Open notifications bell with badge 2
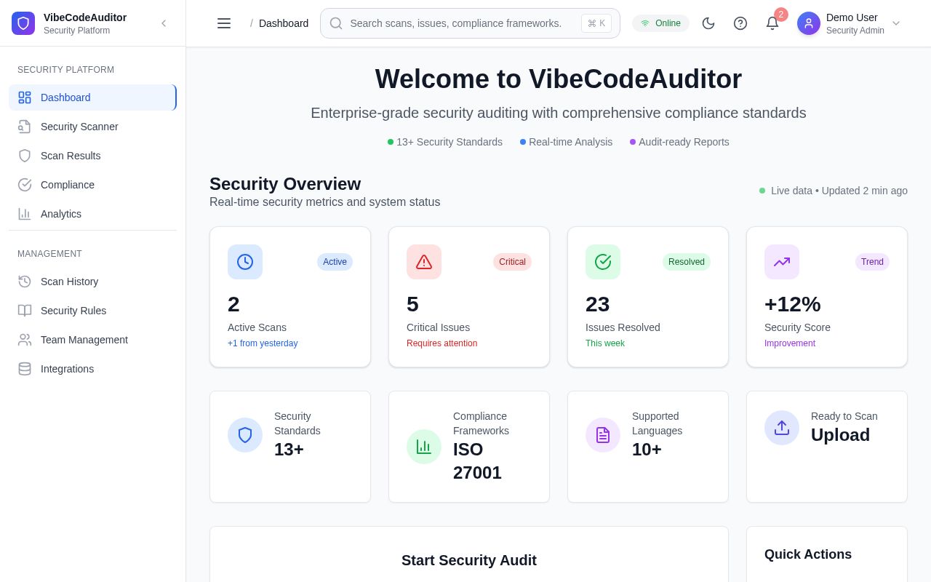 point(772,23)
